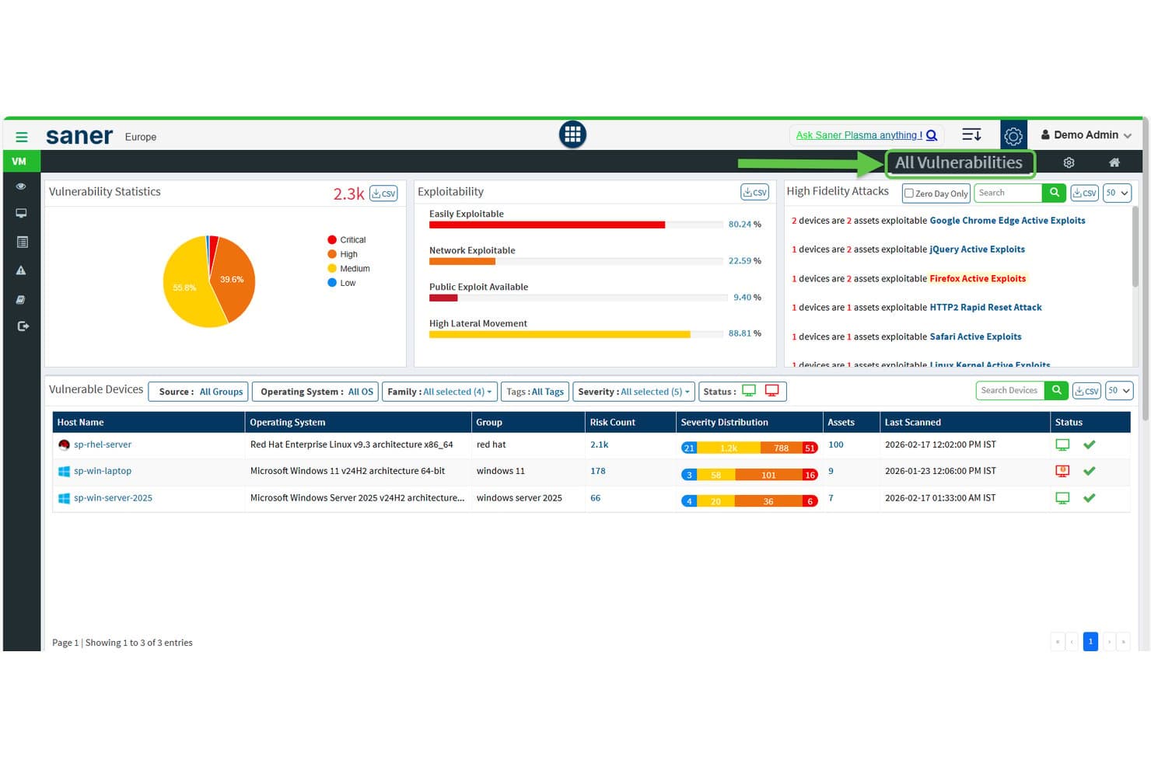Toggle red offline monitor status filter

tap(771, 391)
